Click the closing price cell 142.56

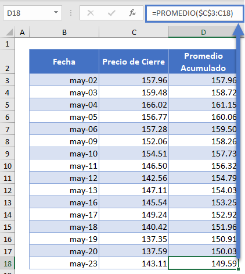[x=134, y=178]
